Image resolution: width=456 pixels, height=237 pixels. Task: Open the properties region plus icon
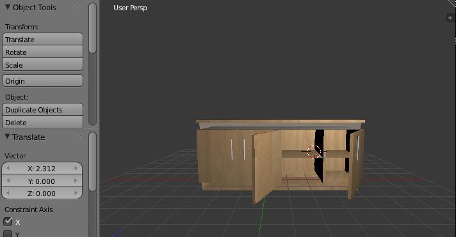450,18
